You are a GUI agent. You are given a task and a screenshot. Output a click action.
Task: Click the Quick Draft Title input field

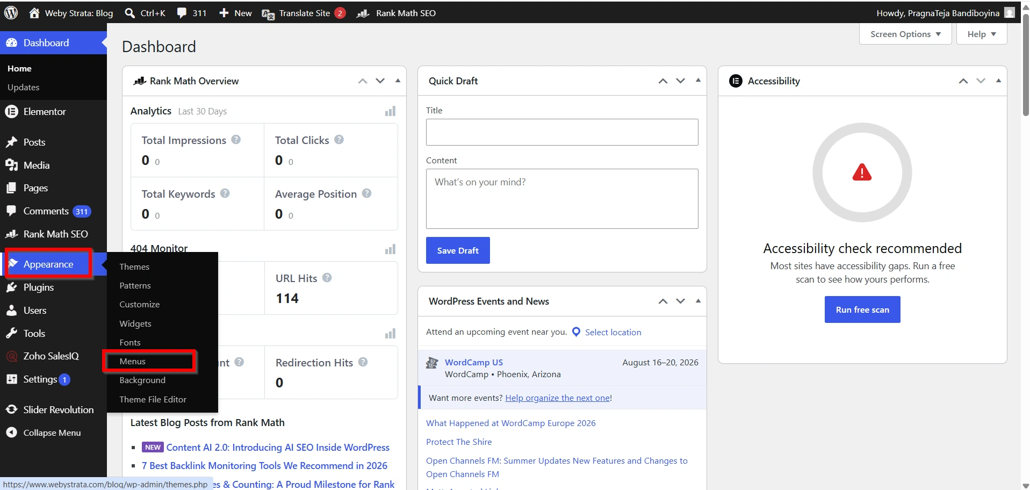click(562, 132)
